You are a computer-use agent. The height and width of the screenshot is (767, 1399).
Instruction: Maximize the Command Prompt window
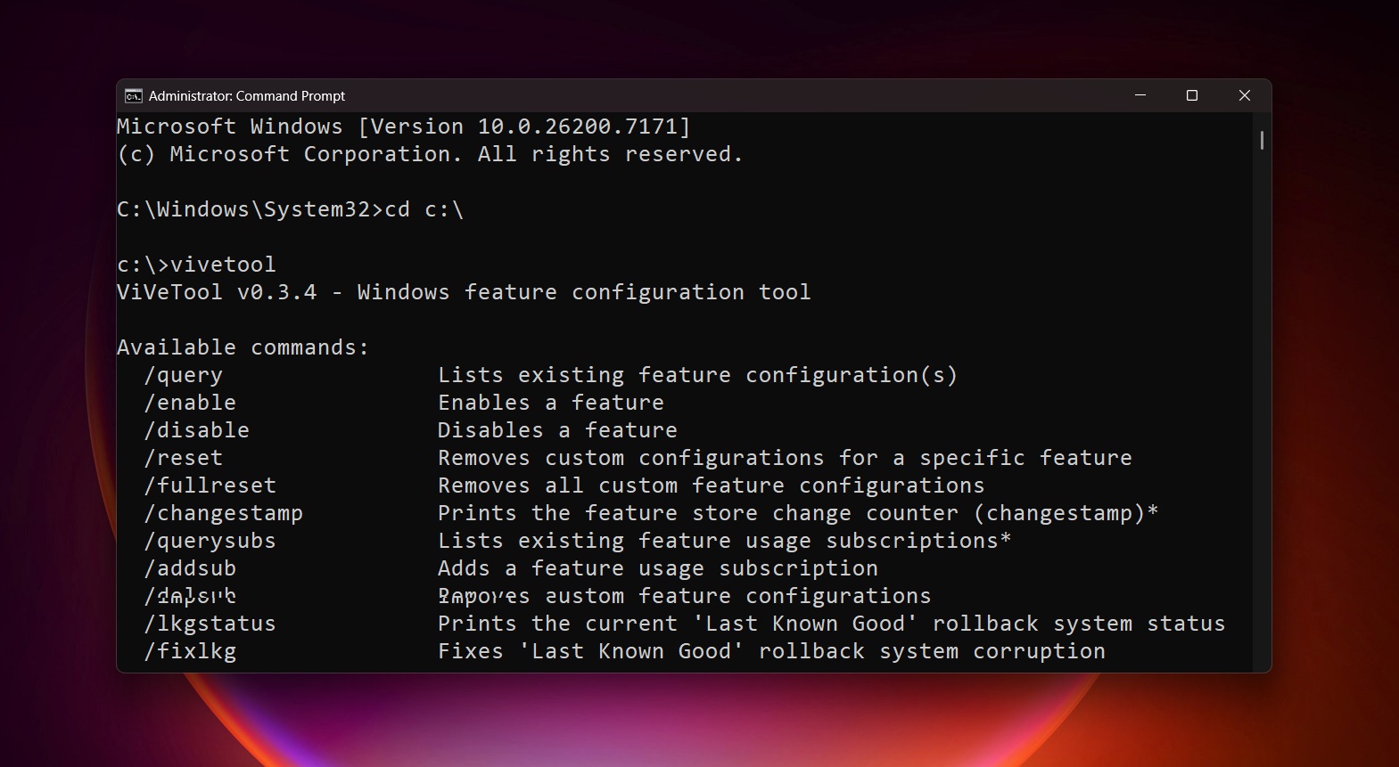(1191, 95)
